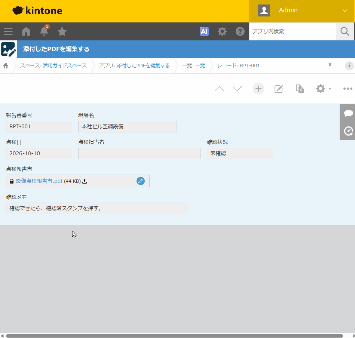This screenshot has width=355, height=338.
Task: Show app information i icon
Action: 349,65
